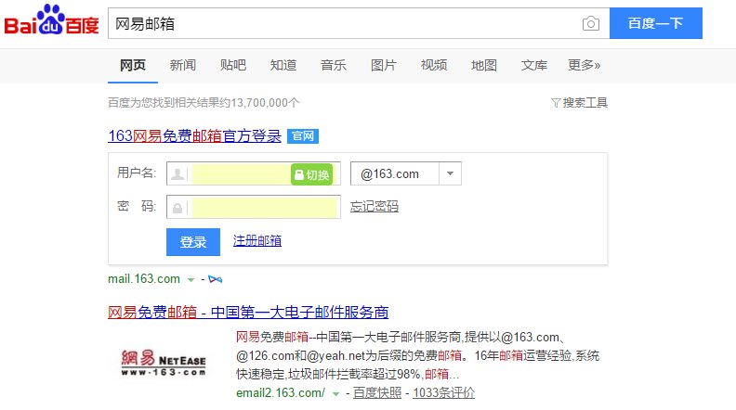Click the 忘记密码 link

click(375, 206)
